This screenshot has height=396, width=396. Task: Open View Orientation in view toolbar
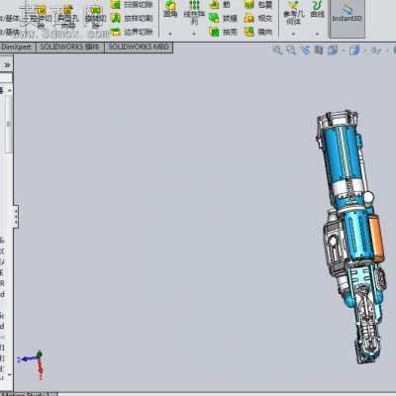(x=333, y=50)
